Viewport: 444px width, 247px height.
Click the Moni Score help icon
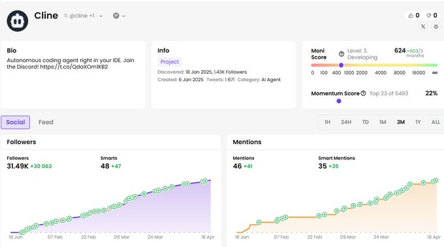[x=341, y=54]
